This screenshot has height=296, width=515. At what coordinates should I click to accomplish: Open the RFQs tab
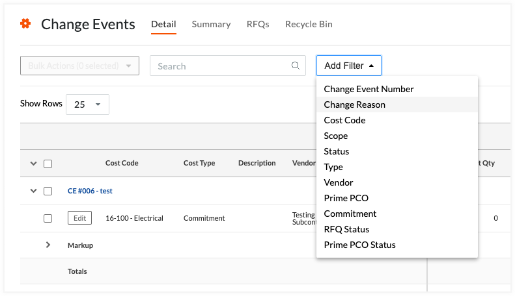[x=258, y=24]
